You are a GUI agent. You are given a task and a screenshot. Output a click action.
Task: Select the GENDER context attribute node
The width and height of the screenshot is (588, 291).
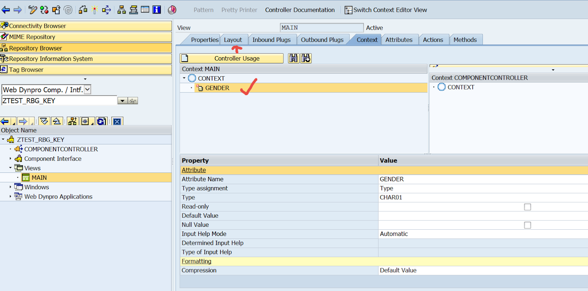click(217, 88)
